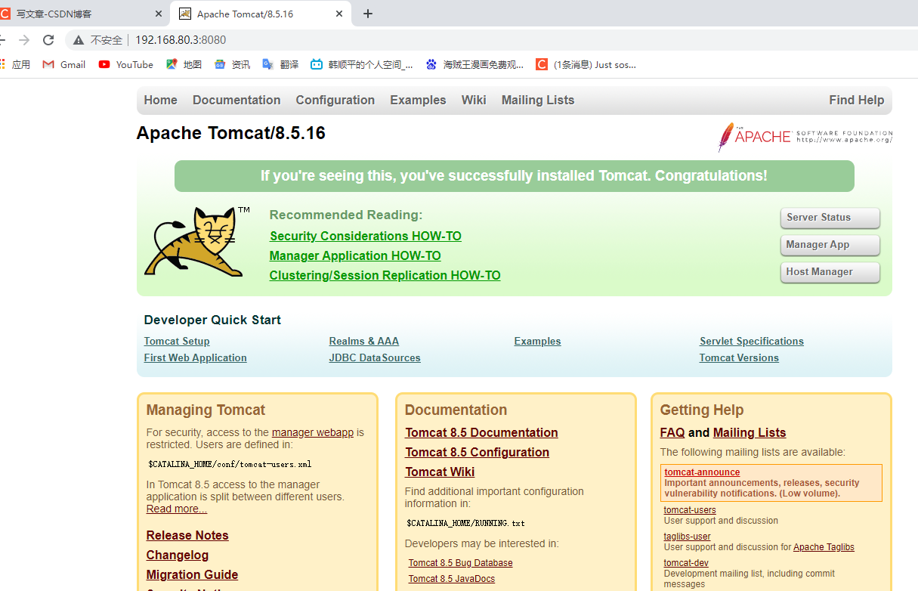Close the Apache Tomcat/8.5.16 tab
The width and height of the screenshot is (918, 591).
[339, 14]
